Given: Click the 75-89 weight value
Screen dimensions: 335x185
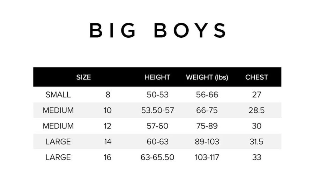Looking at the screenshot, I should point(207,126).
